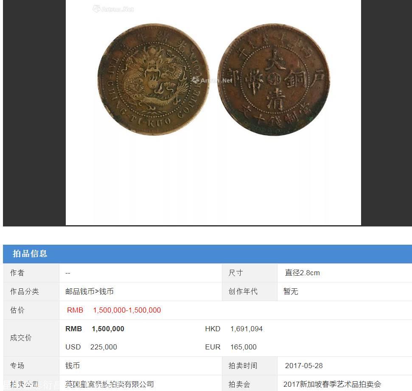412x391 pixels.
Task: Click the 成交价 row label
Action: pos(21,338)
